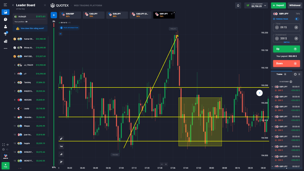Open 'How does this rating work?' link
The width and height of the screenshot is (304, 171).
point(30,28)
